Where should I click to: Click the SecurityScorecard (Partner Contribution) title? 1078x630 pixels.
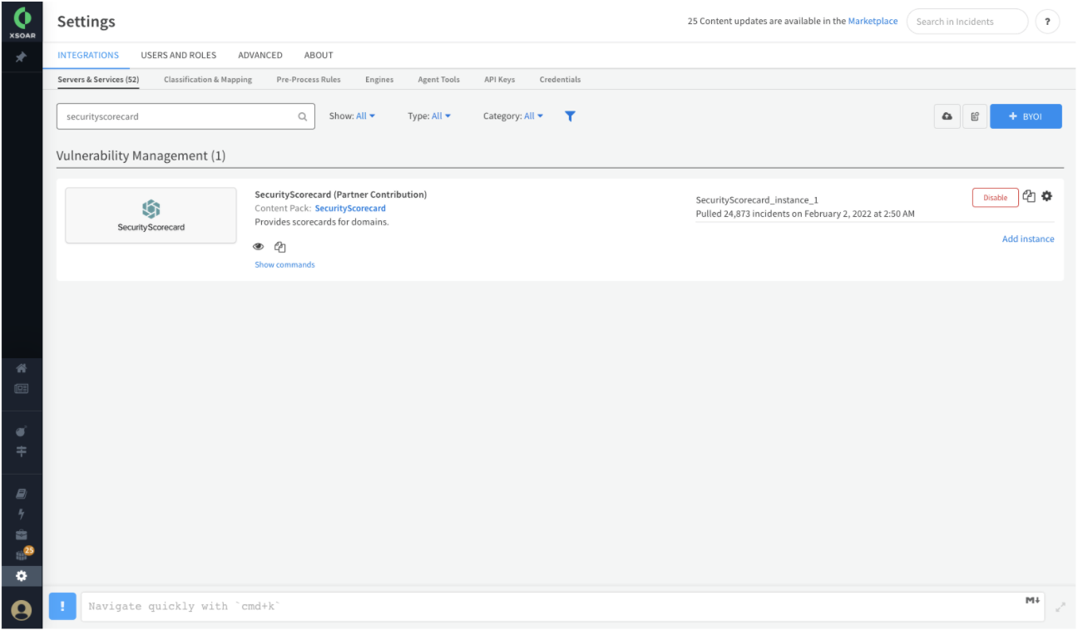(341, 194)
